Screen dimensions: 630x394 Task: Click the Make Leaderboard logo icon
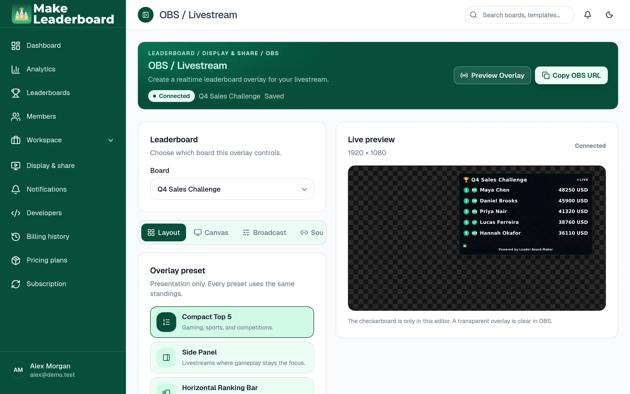(21, 14)
